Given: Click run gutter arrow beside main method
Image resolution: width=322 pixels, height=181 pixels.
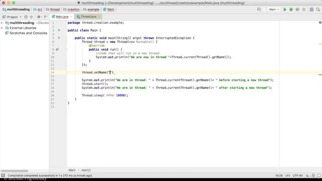Looking at the screenshot, I should [x=59, y=38].
